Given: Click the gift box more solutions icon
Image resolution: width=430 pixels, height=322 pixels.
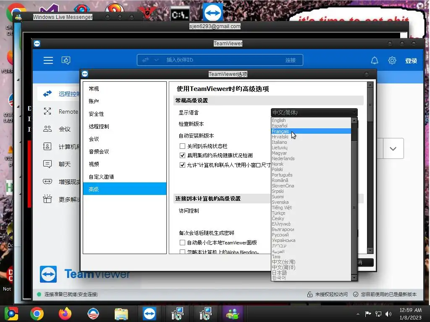Looking at the screenshot, I should (x=47, y=199).
